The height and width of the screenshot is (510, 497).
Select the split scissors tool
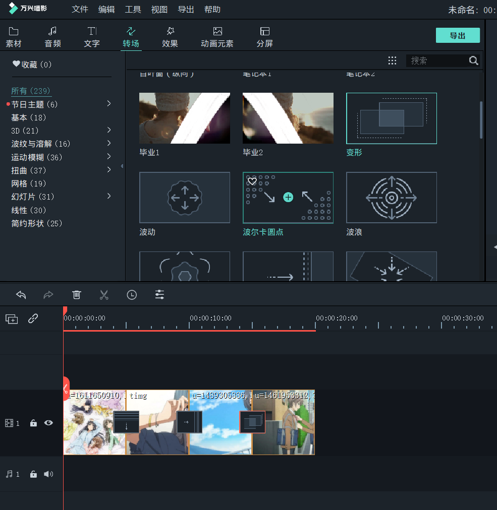104,294
